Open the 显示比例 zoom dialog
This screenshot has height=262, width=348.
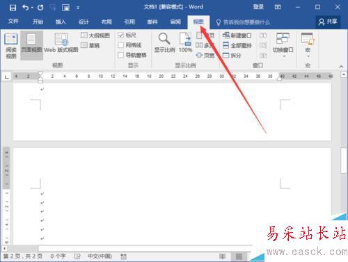pos(164,43)
